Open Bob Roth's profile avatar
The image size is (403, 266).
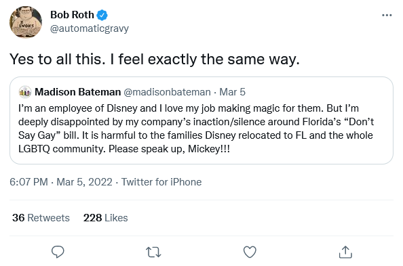[x=26, y=22]
